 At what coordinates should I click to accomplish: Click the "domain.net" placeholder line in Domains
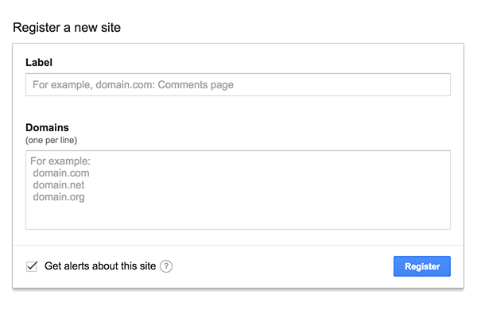pos(60,185)
